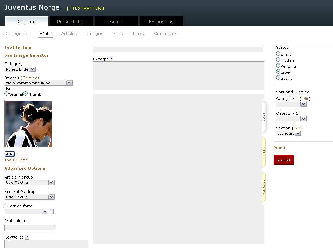333x248 pixels.
Task: Toggle the Advanced Options section
Action: pos(25,168)
